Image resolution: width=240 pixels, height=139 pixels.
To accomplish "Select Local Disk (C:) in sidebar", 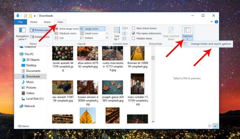I will point(35,99).
